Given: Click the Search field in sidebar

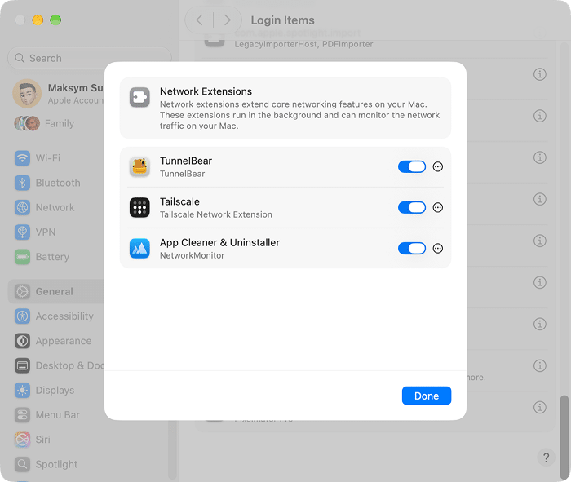Looking at the screenshot, I should pyautogui.click(x=90, y=58).
